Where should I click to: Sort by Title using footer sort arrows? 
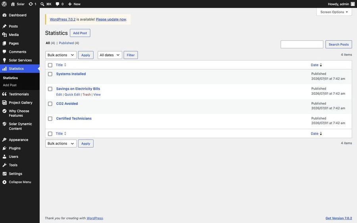(65, 133)
